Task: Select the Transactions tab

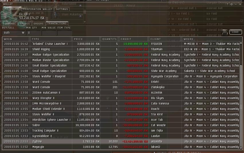Action: tap(57, 23)
